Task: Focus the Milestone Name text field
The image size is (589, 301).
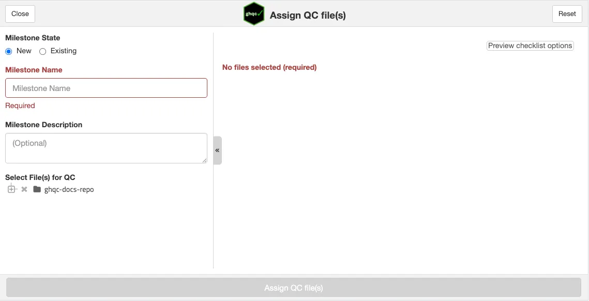Action: tap(106, 88)
